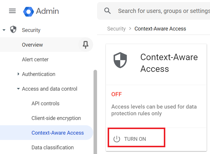
Task: Click the breadcrumb chevron separator
Action: 130,28
